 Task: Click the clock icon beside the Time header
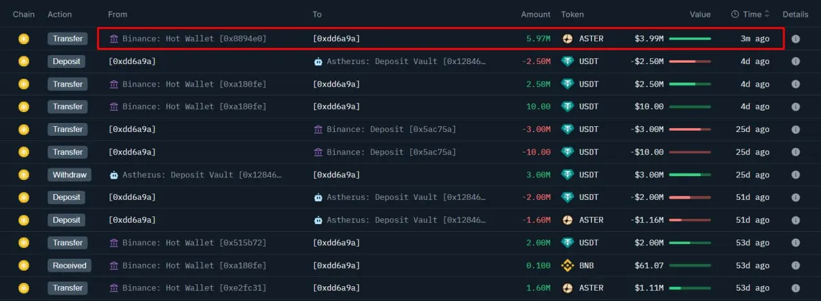735,14
